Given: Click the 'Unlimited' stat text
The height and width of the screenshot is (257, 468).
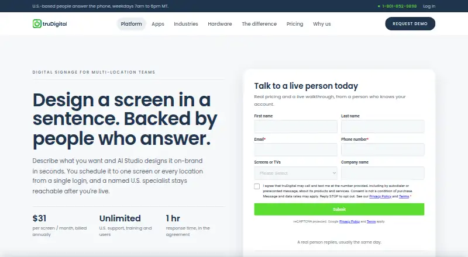Looking at the screenshot, I should click(x=120, y=218).
